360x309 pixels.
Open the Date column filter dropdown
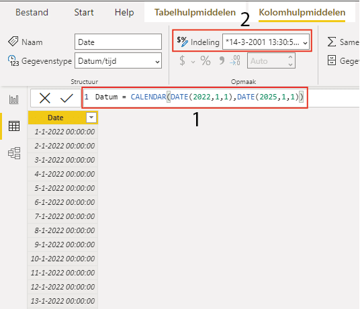tap(91, 118)
